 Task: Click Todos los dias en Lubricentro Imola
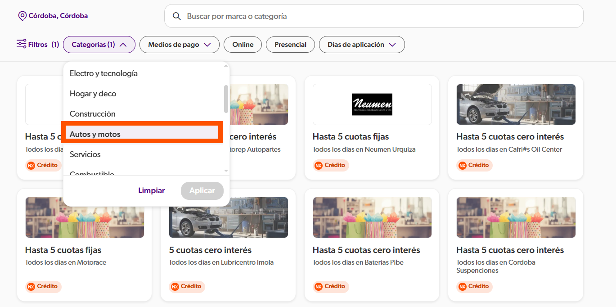[221, 262]
